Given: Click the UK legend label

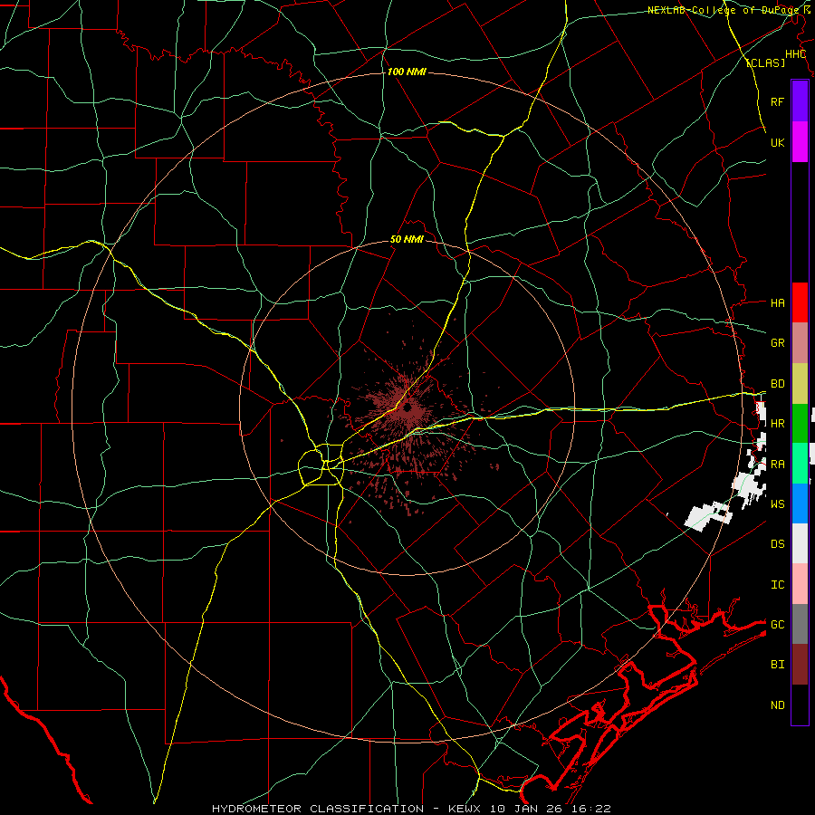Looking at the screenshot, I should click(777, 142).
